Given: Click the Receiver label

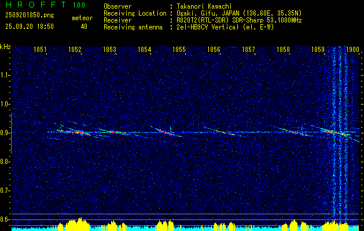Looking at the screenshot, I should coord(117,20).
